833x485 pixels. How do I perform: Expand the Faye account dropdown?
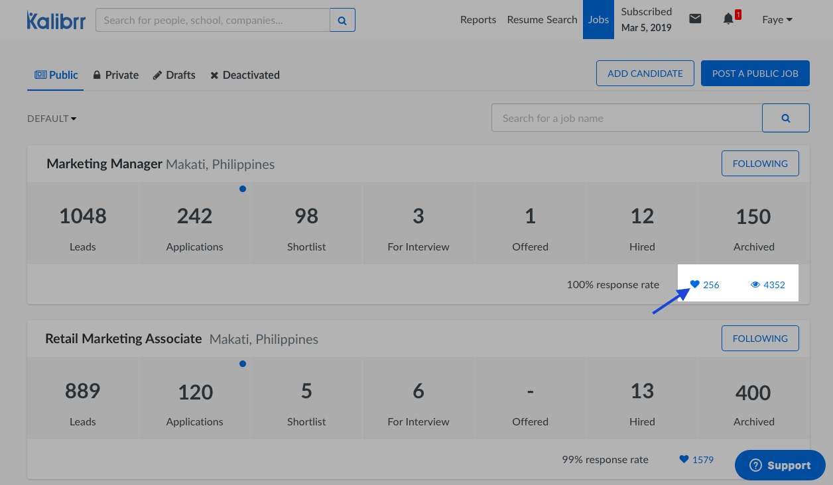777,20
